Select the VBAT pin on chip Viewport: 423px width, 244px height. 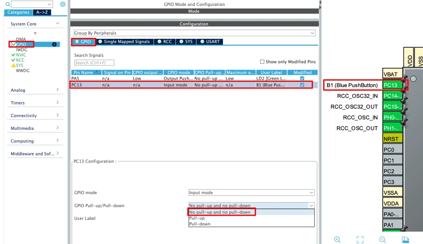[x=393, y=74]
